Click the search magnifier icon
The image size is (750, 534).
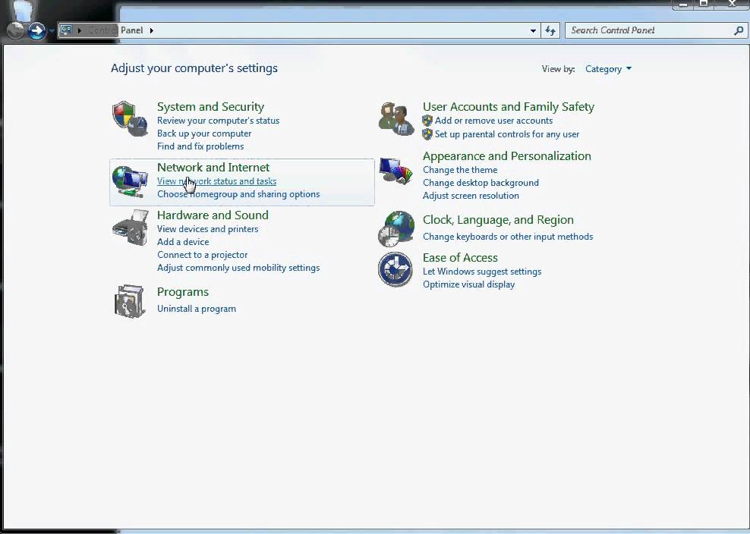point(737,30)
